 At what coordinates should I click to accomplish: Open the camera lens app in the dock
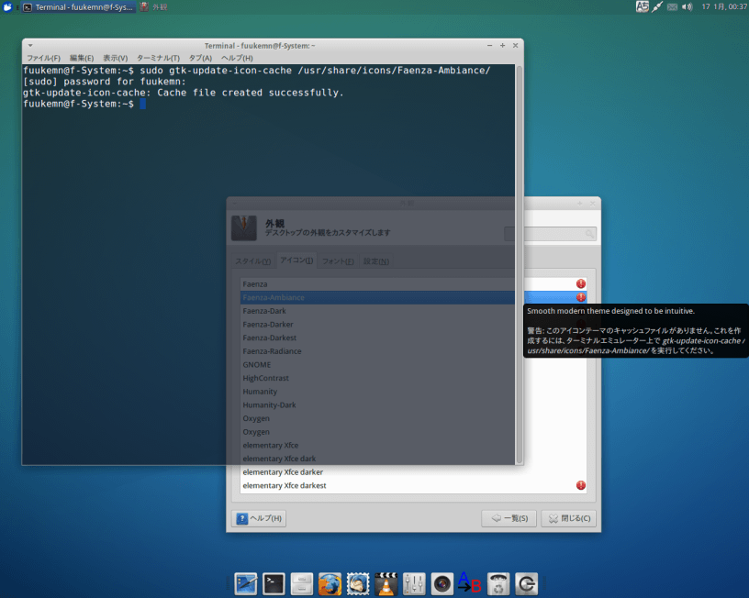click(442, 583)
